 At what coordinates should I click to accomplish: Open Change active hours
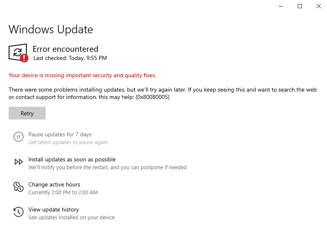pos(54,185)
